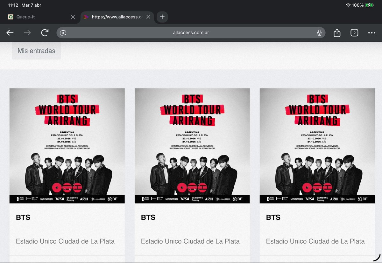The height and width of the screenshot is (263, 382).
Task: Open Mis entradas
Action: 36,51
